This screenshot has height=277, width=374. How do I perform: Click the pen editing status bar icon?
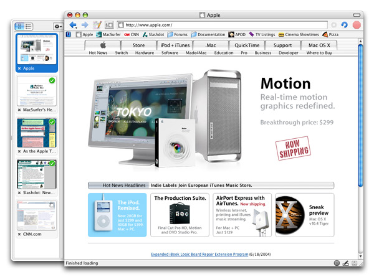point(345,263)
